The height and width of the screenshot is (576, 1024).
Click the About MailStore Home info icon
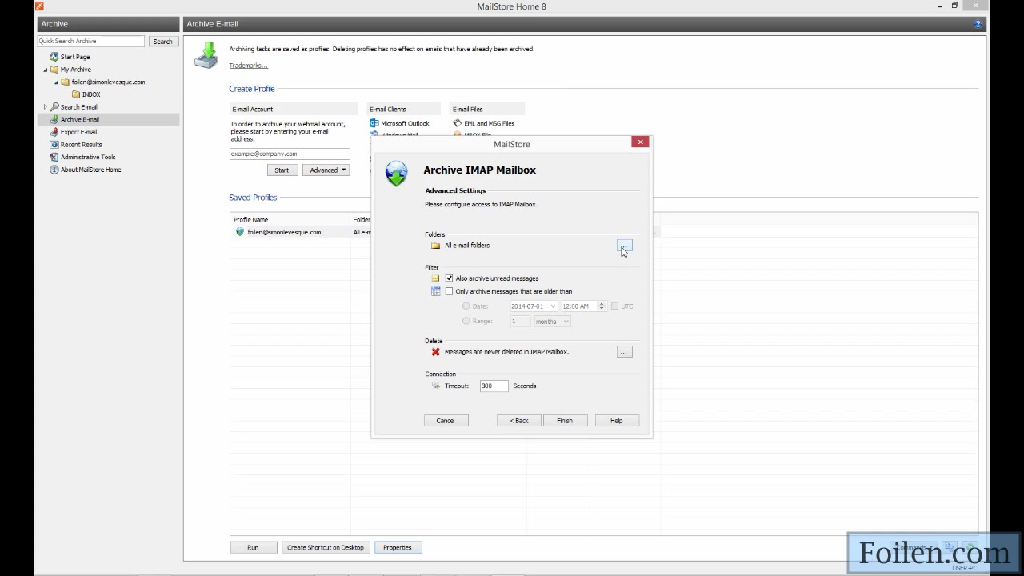[x=54, y=170]
